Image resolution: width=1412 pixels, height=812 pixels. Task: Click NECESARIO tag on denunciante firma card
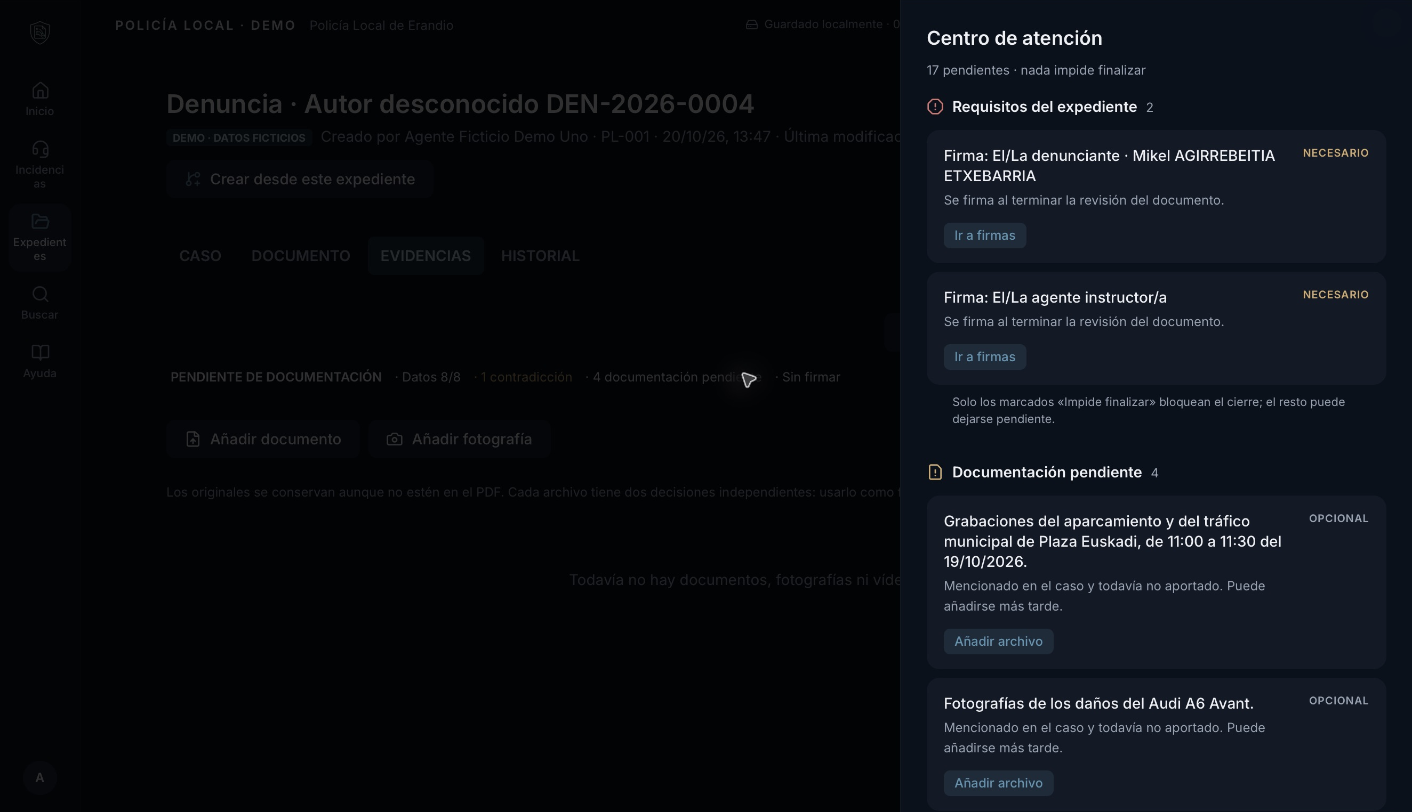(x=1335, y=153)
